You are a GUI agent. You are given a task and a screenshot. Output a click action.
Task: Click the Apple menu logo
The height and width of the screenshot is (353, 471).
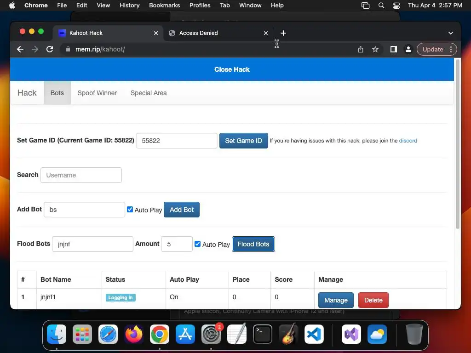pos(12,6)
